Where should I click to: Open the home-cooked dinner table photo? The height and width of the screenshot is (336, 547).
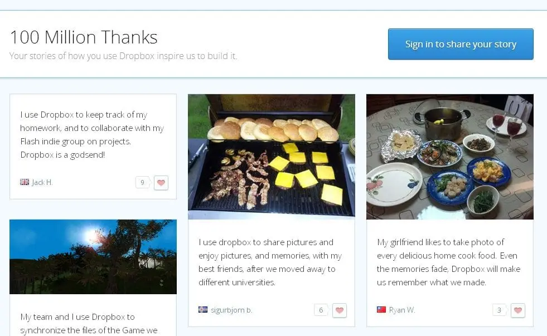(x=449, y=157)
